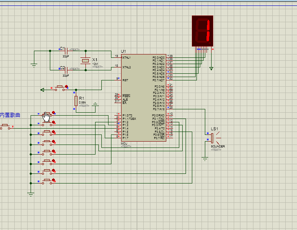The width and height of the screenshot is (297, 230).
Task: Click the fifth key push button from top
Action: [47, 153]
